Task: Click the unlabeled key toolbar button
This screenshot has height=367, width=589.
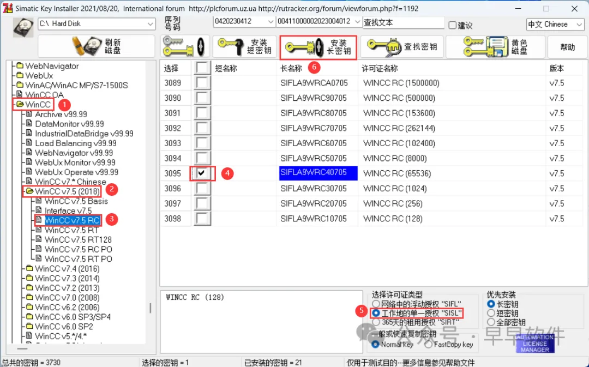Action: pyautogui.click(x=185, y=46)
